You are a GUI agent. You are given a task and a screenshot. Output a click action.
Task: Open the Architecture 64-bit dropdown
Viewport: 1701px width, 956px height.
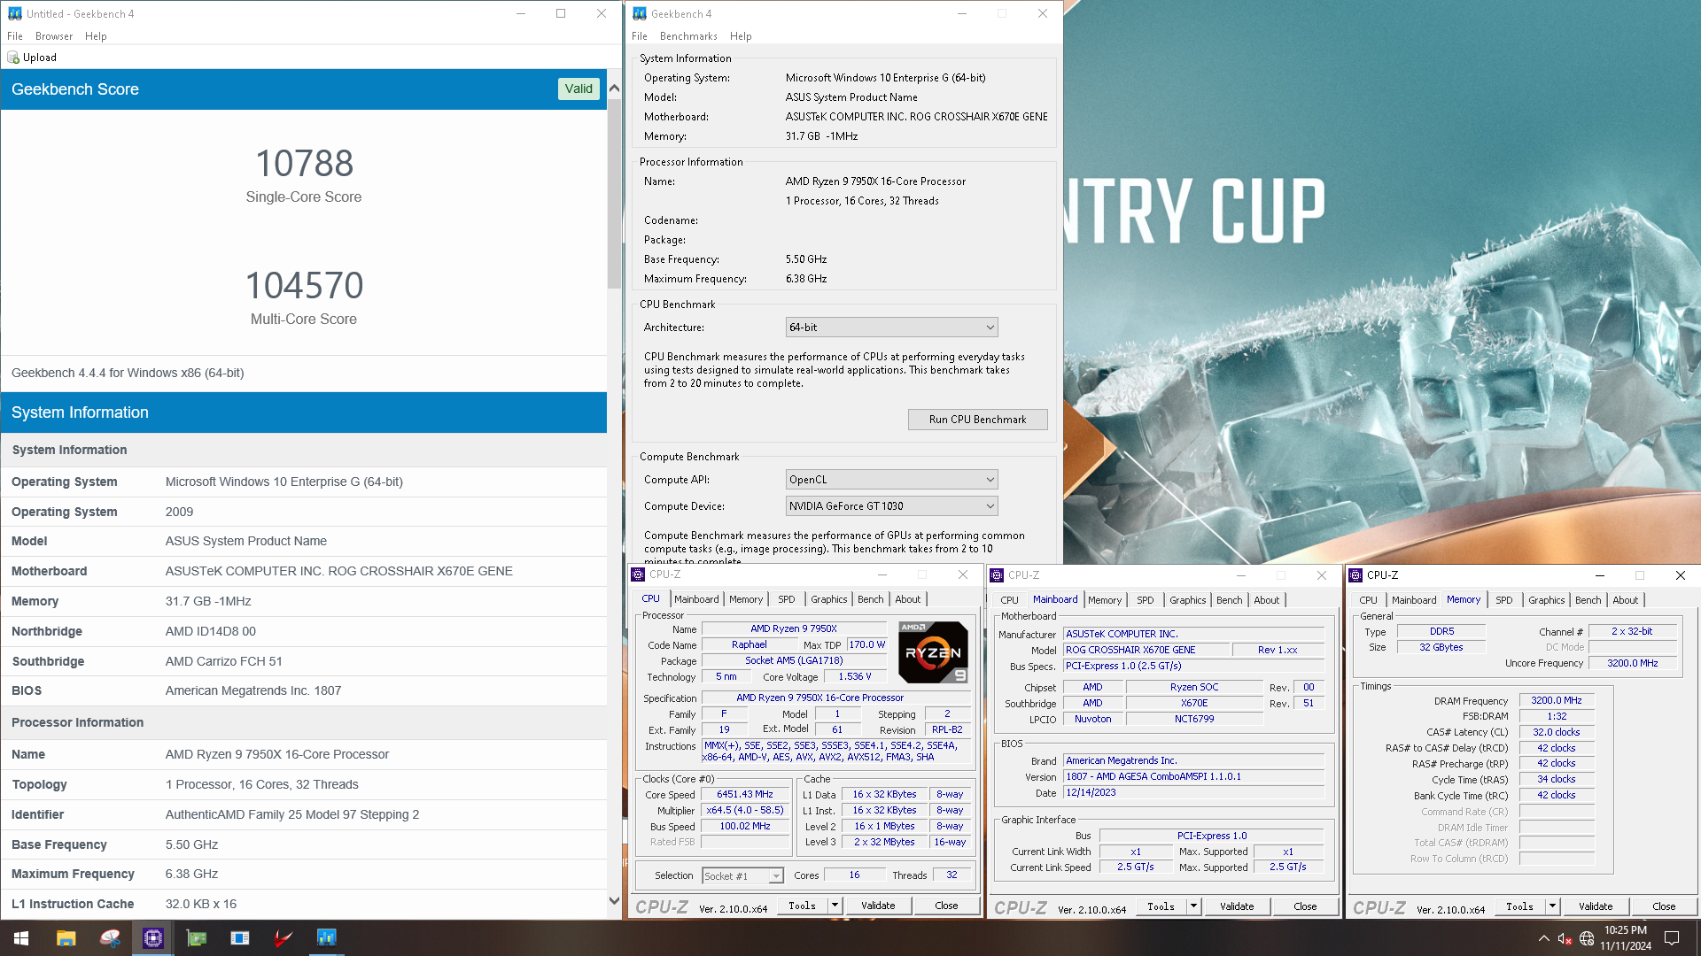coord(891,328)
